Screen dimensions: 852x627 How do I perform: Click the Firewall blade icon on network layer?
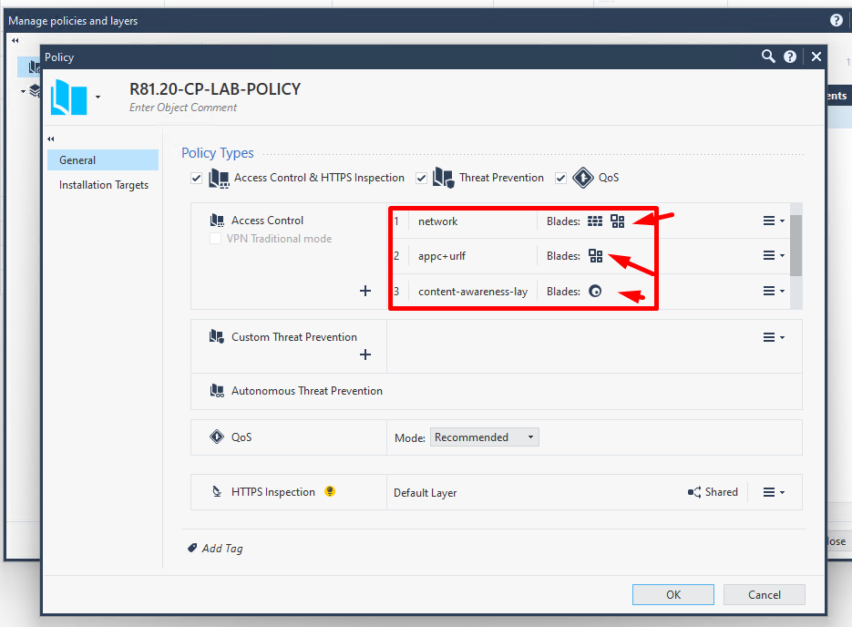tap(595, 221)
